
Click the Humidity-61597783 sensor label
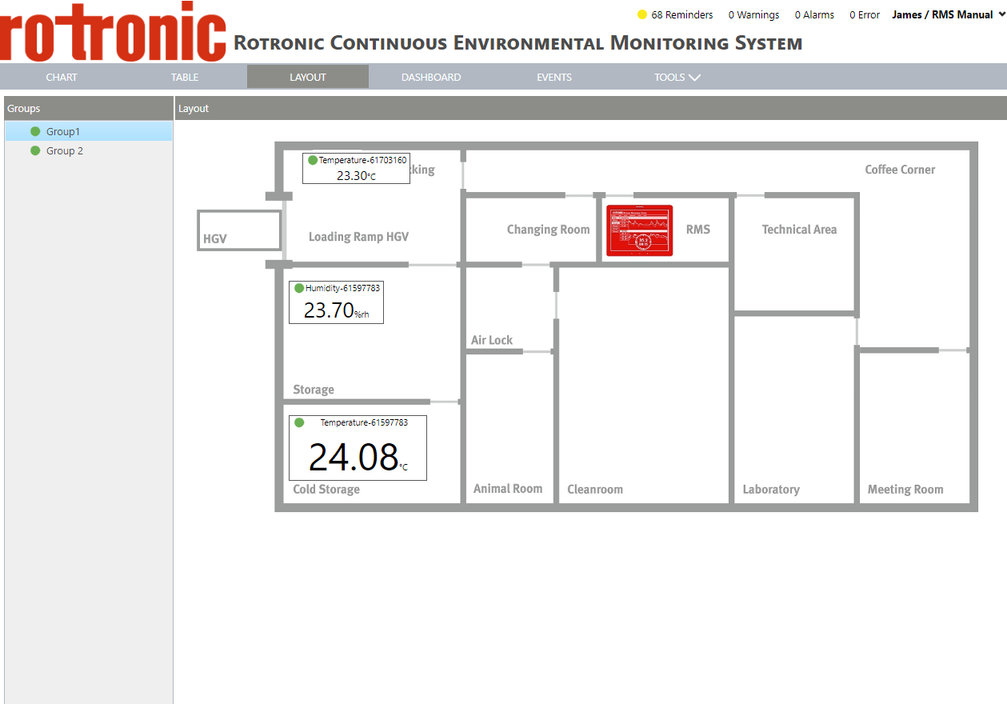342,288
